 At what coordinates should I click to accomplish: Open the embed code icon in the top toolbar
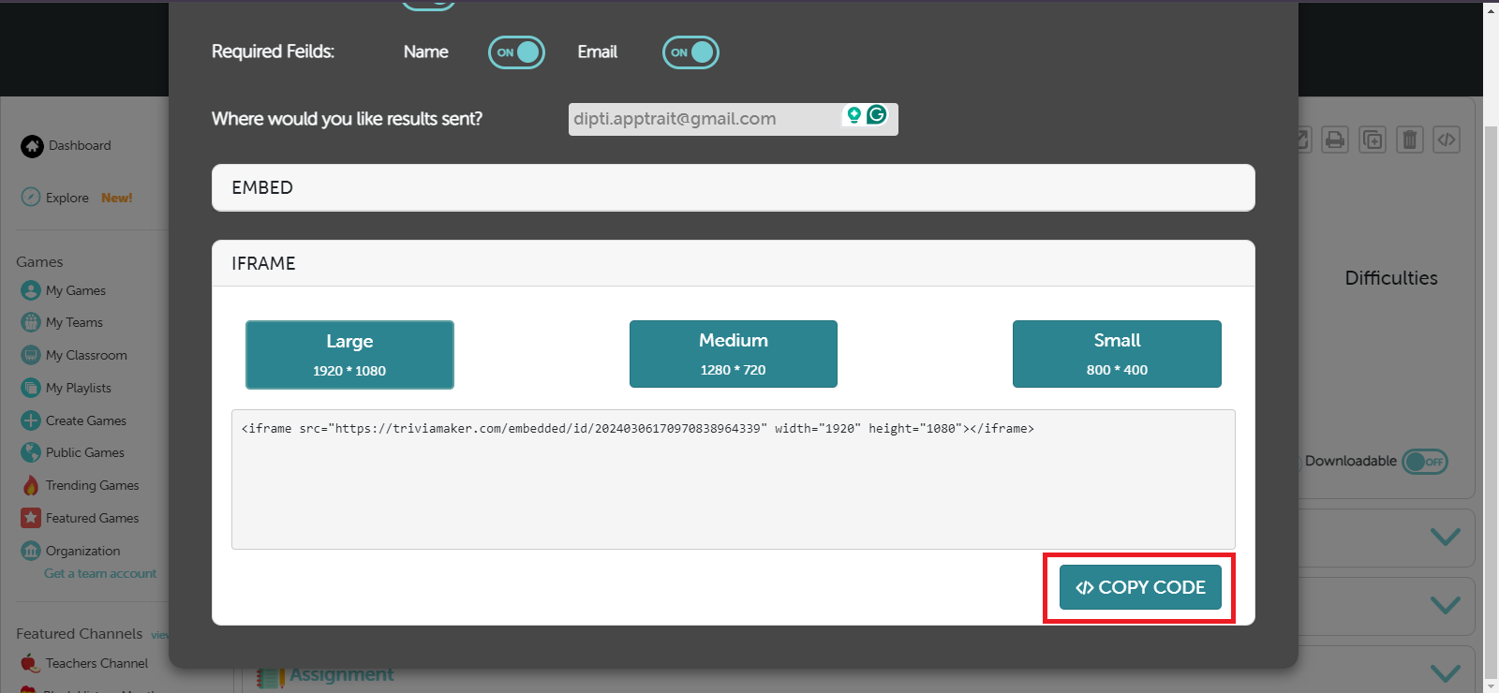pos(1447,140)
